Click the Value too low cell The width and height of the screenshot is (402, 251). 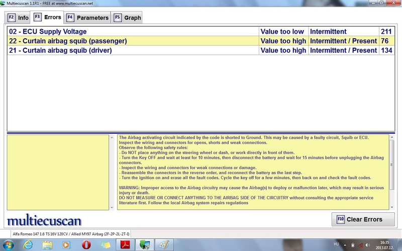283,32
